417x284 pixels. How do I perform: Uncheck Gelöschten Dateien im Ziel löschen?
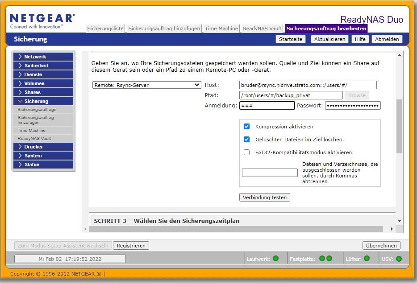click(246, 140)
